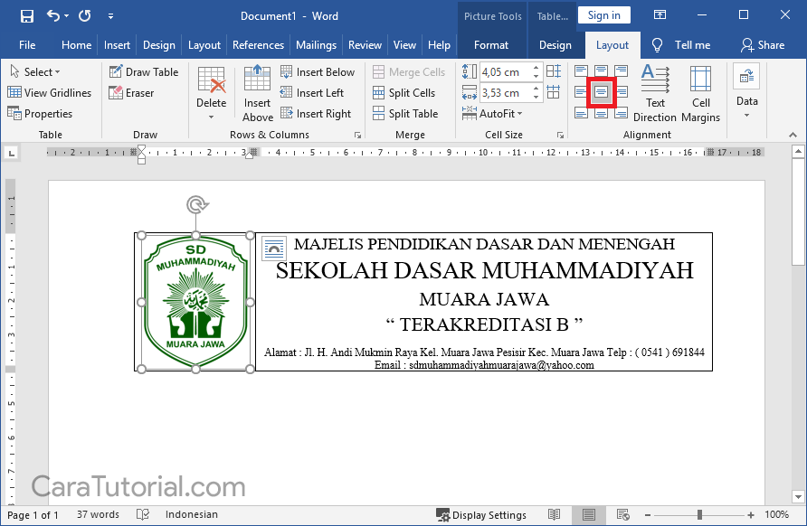Edit the row height field 4,05 cm
The height and width of the screenshot is (526, 807).
tap(505, 72)
